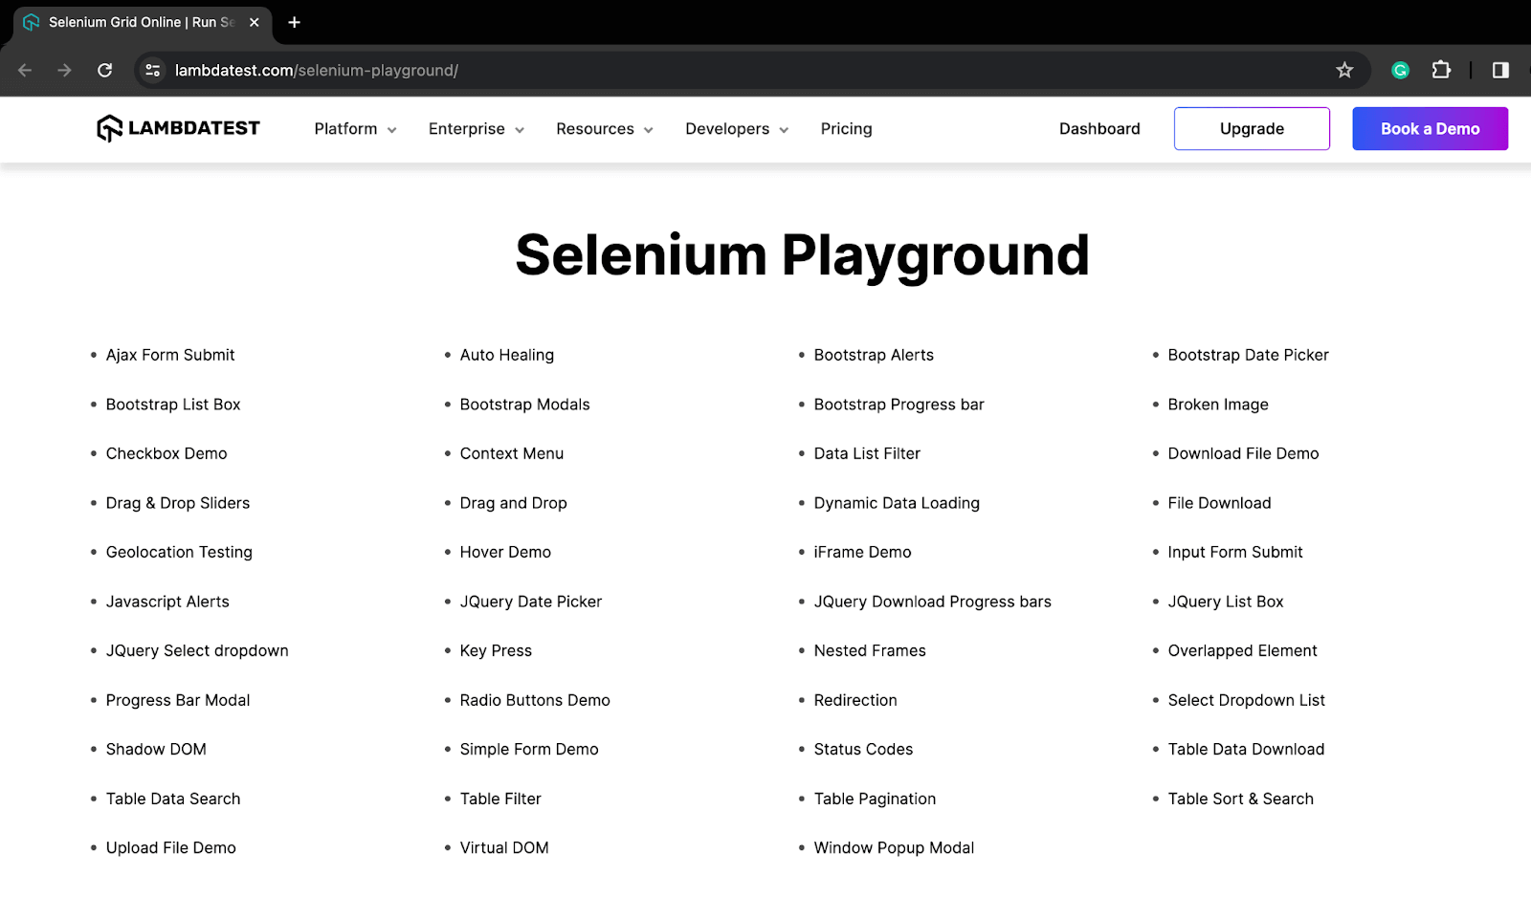Open JQuery Select dropdown link
1531x920 pixels.
(197, 650)
